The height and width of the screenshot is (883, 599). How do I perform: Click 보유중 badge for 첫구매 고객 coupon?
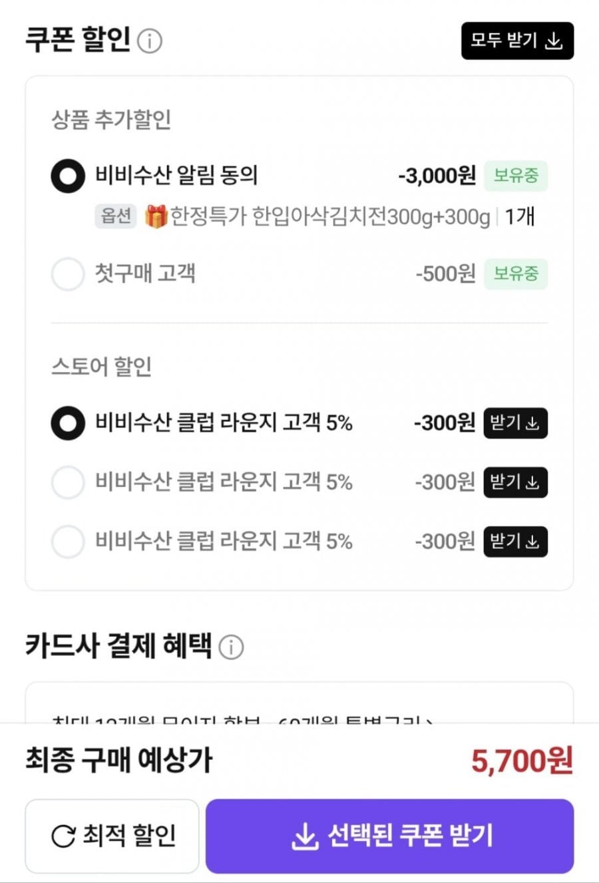tap(516, 274)
